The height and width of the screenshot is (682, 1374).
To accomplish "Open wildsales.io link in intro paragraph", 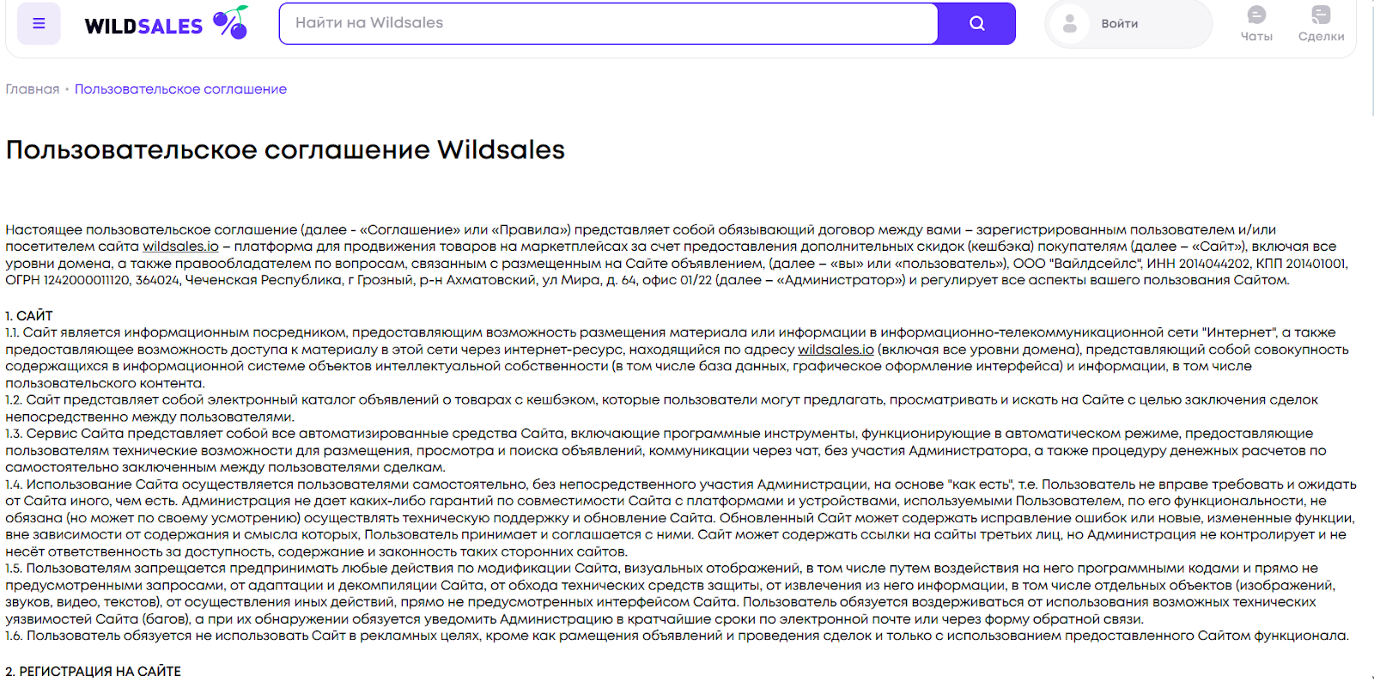I will tap(180, 247).
